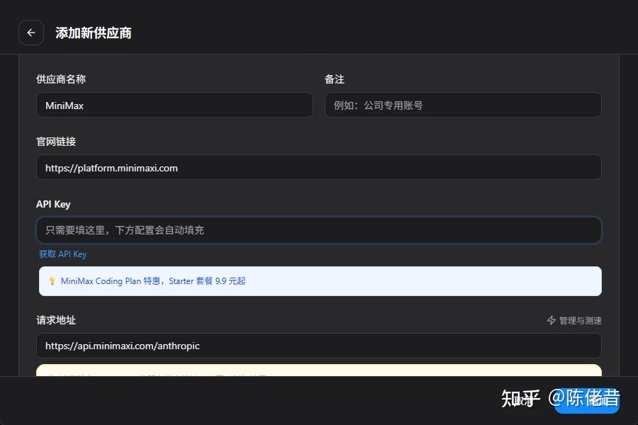Click the 官网链接 field label
The width and height of the screenshot is (638, 425).
tap(56, 142)
